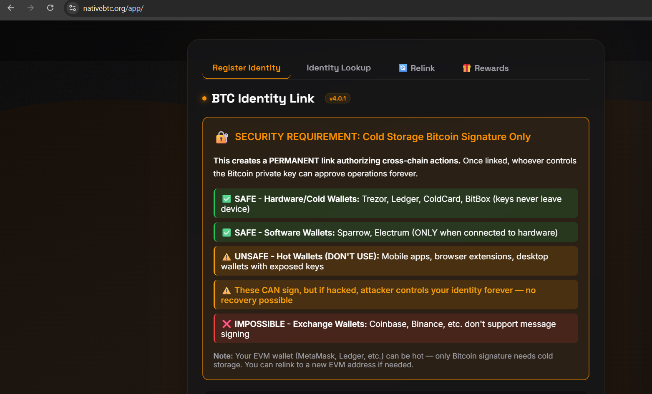Click the Relink tab's blue sync icon
652x394 pixels.
403,68
